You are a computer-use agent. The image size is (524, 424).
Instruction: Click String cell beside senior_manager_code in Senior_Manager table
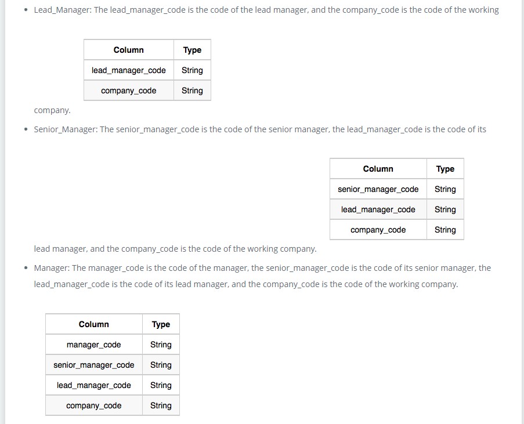(445, 189)
